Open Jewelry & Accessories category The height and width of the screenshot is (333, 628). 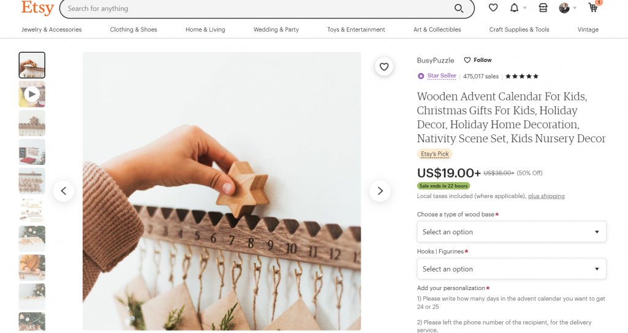tap(52, 29)
